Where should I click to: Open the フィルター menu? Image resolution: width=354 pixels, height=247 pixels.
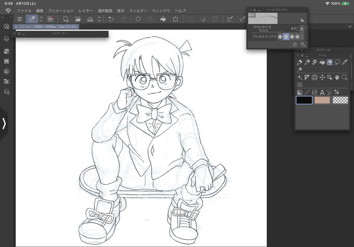(x=138, y=11)
